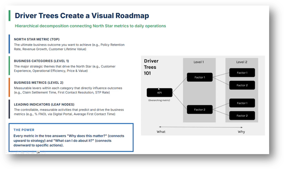Screen dimensions: 284x169
Task: Click the bottommost 'Factor 2' box in Level 2
Action: (x=242, y=116)
